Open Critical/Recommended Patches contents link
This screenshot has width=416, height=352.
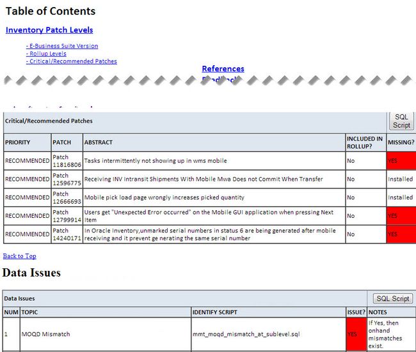coord(72,61)
